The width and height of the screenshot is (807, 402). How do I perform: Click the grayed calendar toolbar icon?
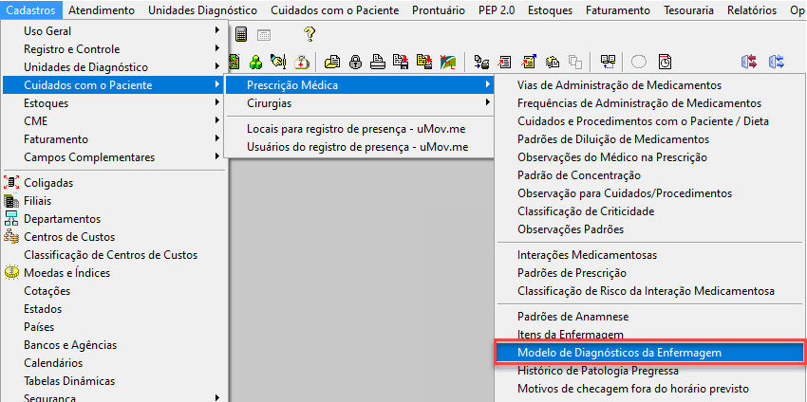click(264, 35)
